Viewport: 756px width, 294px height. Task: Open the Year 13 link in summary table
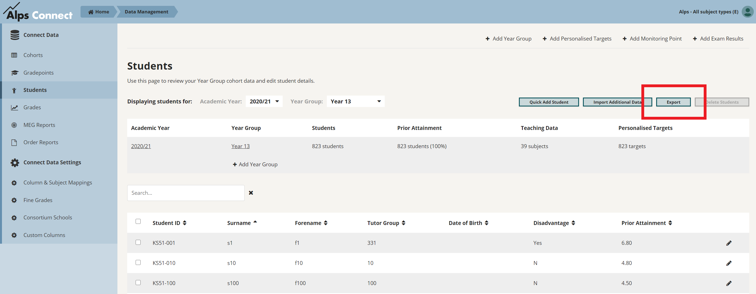point(240,146)
